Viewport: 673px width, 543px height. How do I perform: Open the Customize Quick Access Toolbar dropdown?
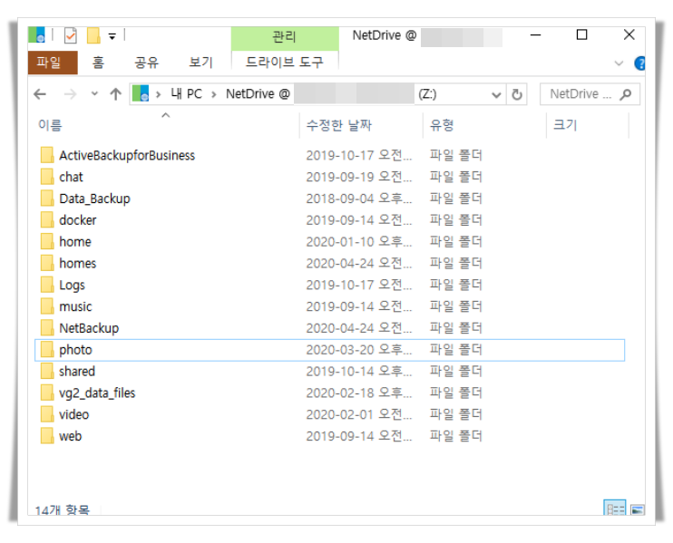click(112, 36)
